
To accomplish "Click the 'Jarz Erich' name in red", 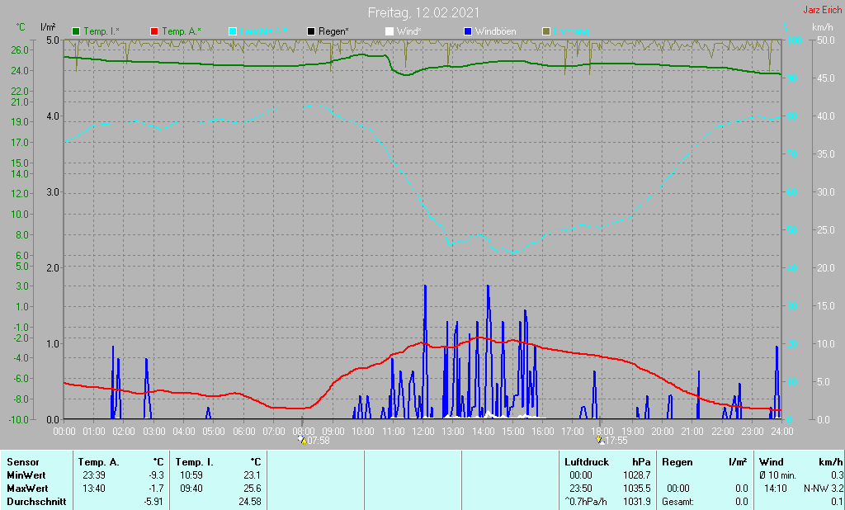I will click(823, 10).
